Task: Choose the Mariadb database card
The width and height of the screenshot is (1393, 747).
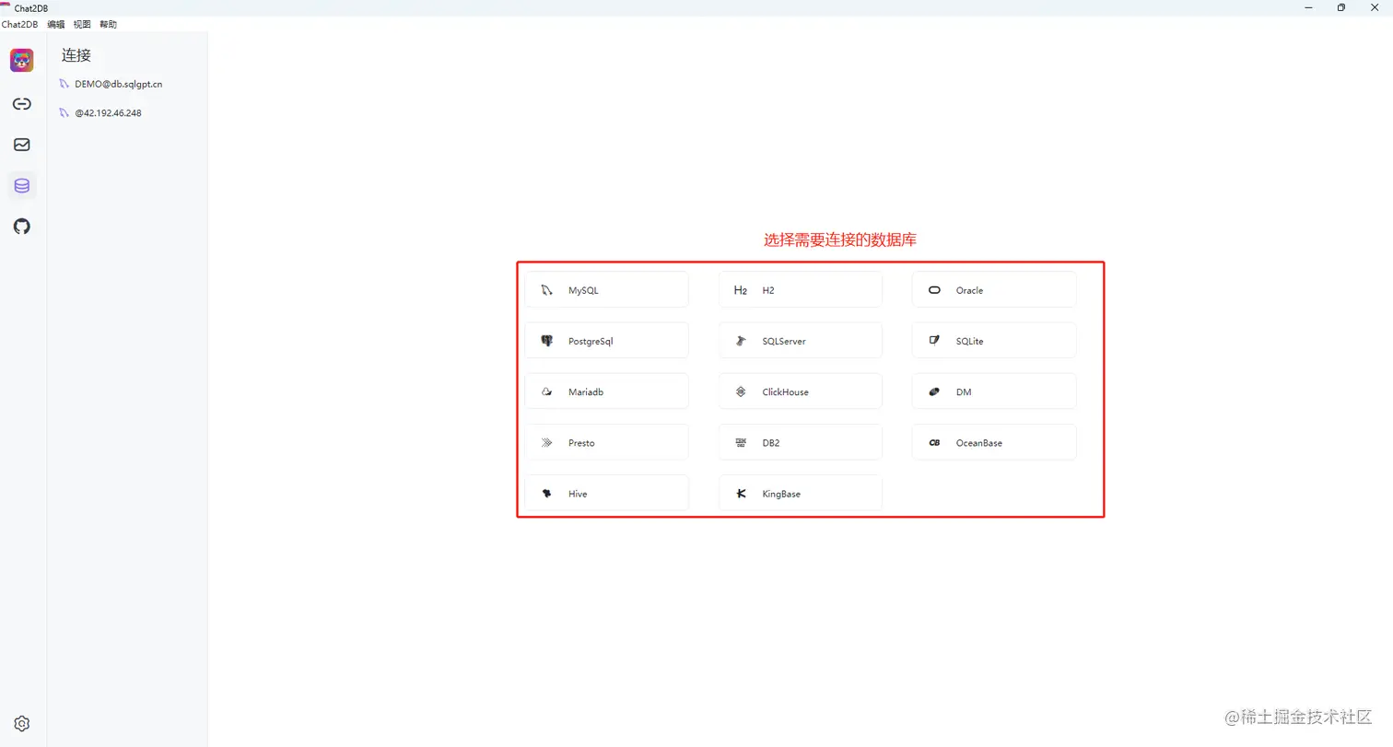Action: [606, 392]
